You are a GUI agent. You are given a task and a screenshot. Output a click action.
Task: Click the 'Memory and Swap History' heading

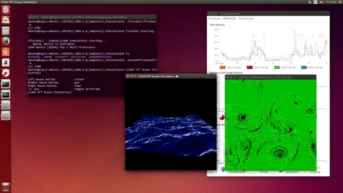pos(226,73)
